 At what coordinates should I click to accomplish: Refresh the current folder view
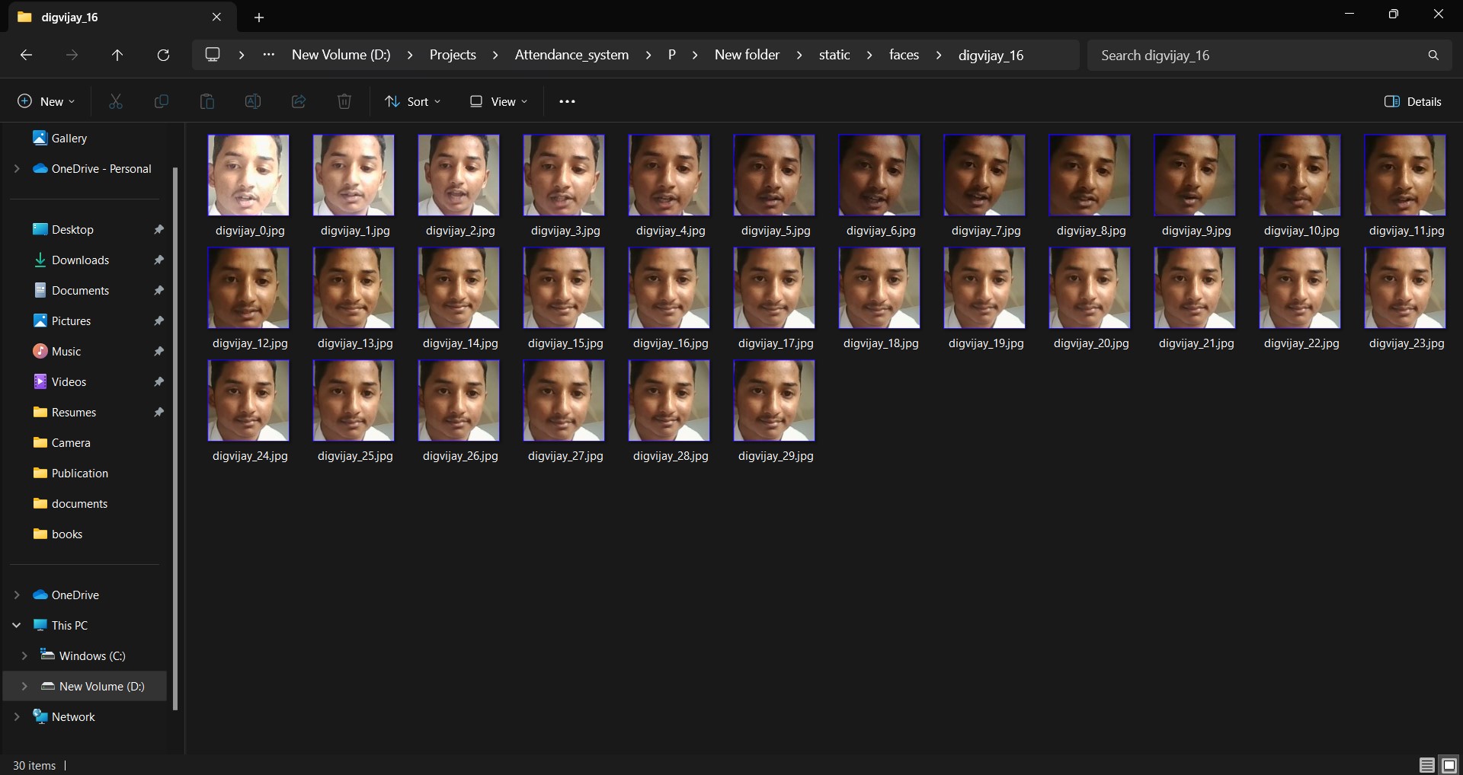tap(163, 55)
